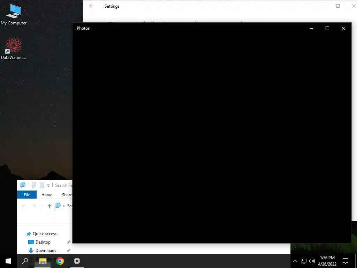This screenshot has width=357, height=268.
Task: Go back in the Settings window
Action: click(x=91, y=6)
